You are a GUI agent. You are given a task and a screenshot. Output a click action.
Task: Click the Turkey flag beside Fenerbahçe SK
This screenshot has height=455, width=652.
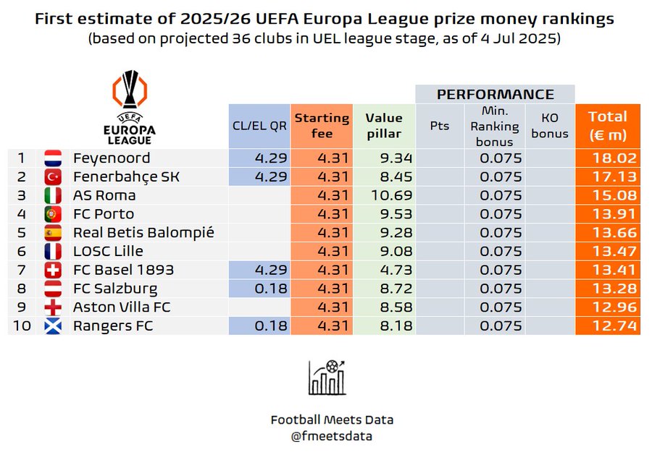pyautogui.click(x=53, y=177)
